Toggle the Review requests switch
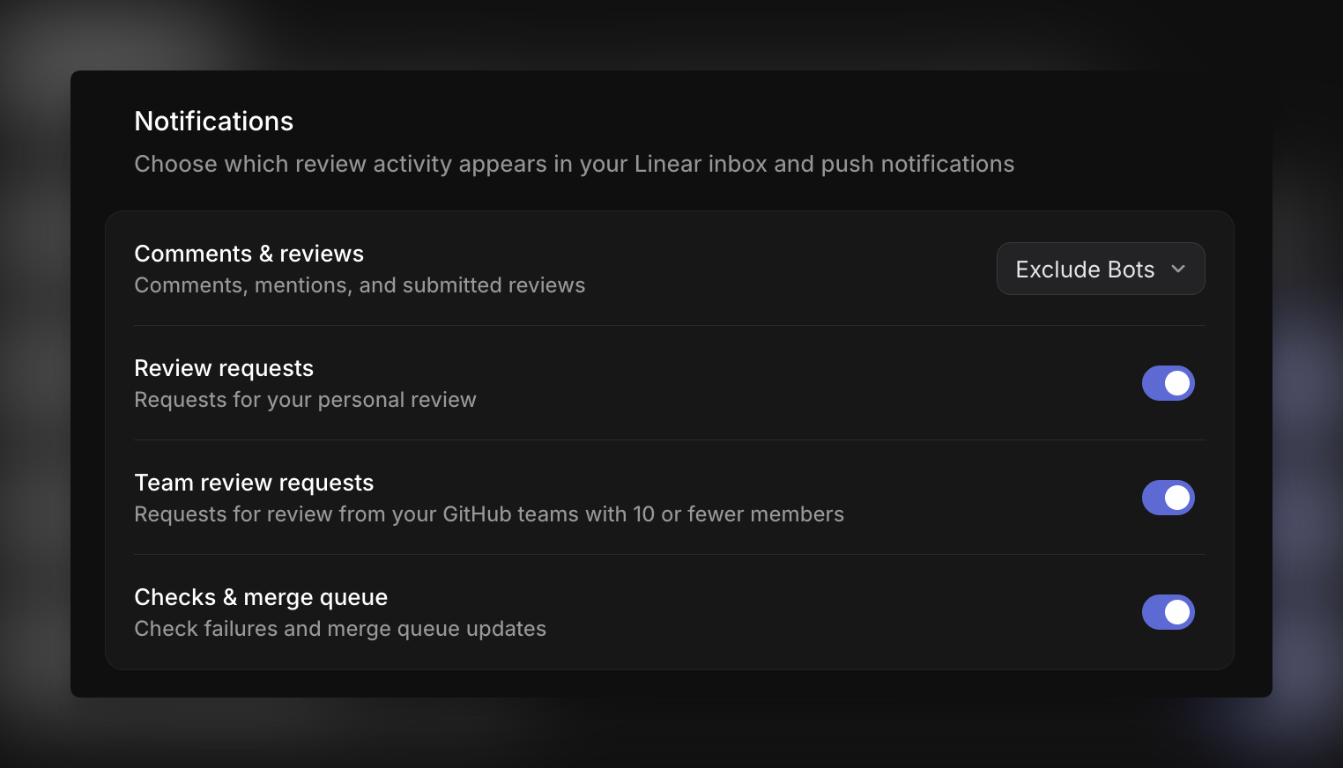The height and width of the screenshot is (768, 1343). (x=1169, y=383)
